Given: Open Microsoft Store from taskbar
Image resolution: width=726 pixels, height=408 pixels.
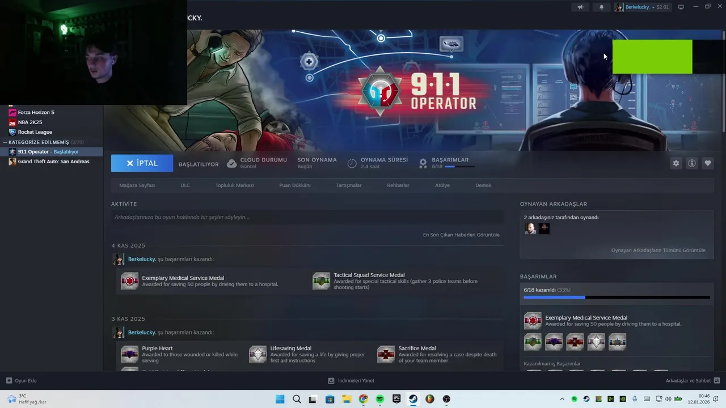Looking at the screenshot, I should (330, 399).
